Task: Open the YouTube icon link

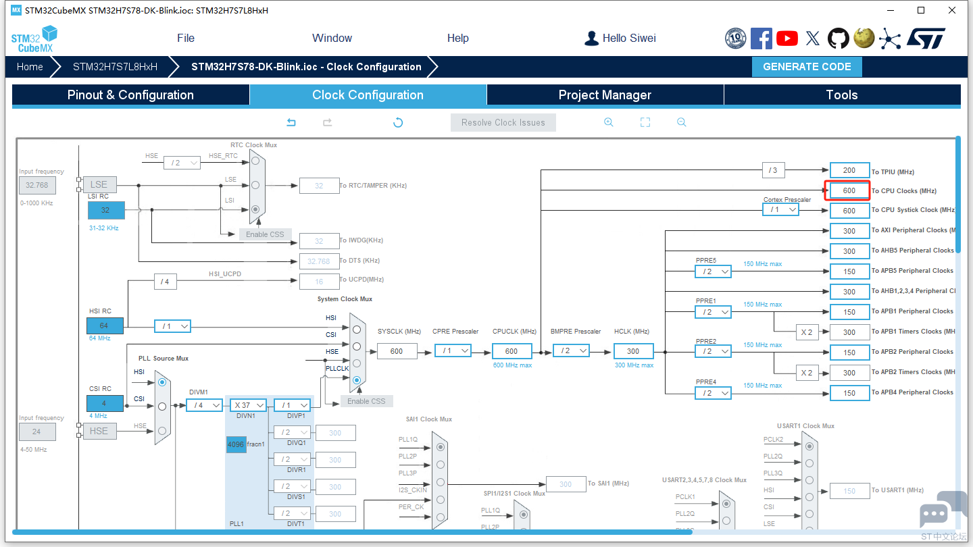Action: click(x=787, y=38)
